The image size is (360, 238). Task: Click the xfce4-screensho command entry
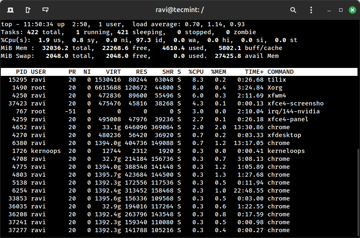pos(295,103)
